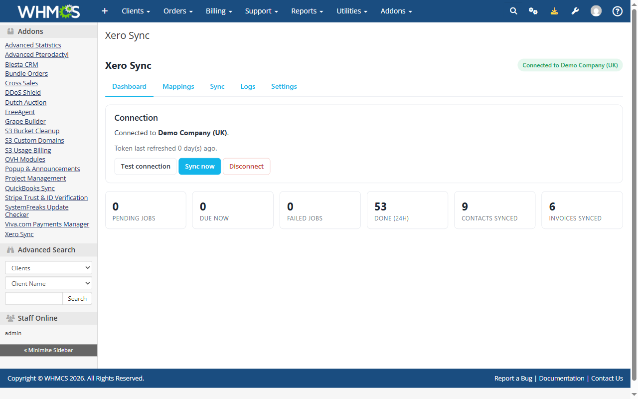Open Advanced Statistics addon link
The width and height of the screenshot is (638, 399).
33,45
